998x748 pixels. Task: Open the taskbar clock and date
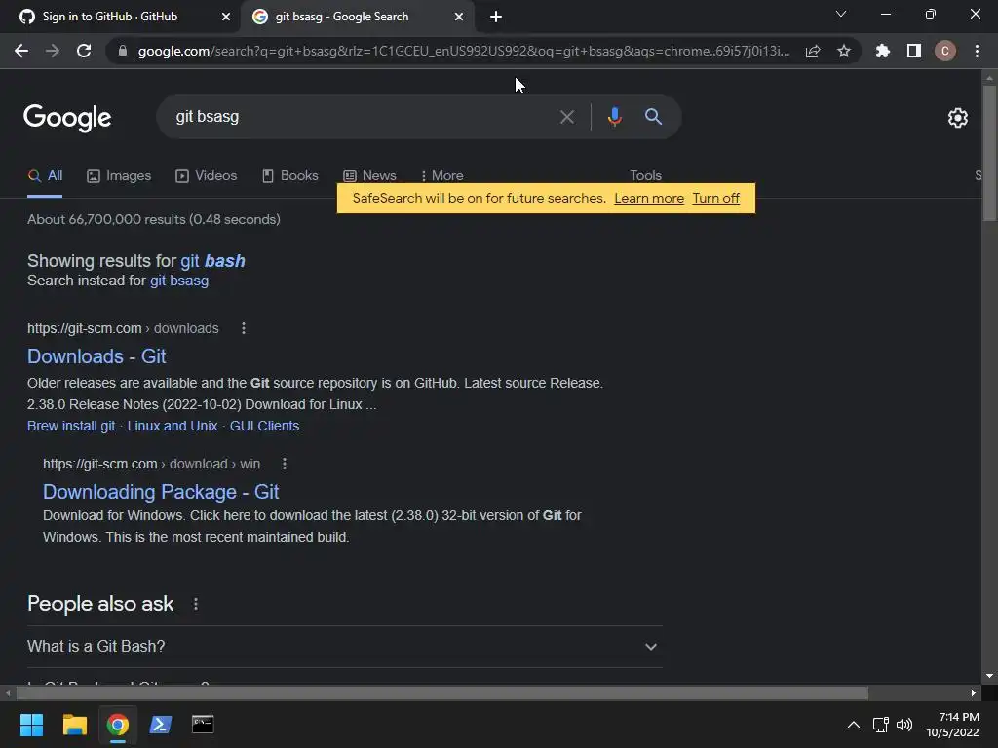click(x=952, y=725)
